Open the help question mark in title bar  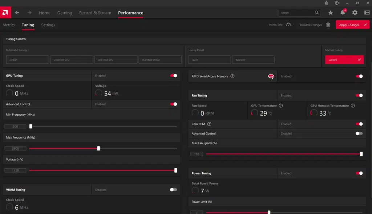click(337, 3)
